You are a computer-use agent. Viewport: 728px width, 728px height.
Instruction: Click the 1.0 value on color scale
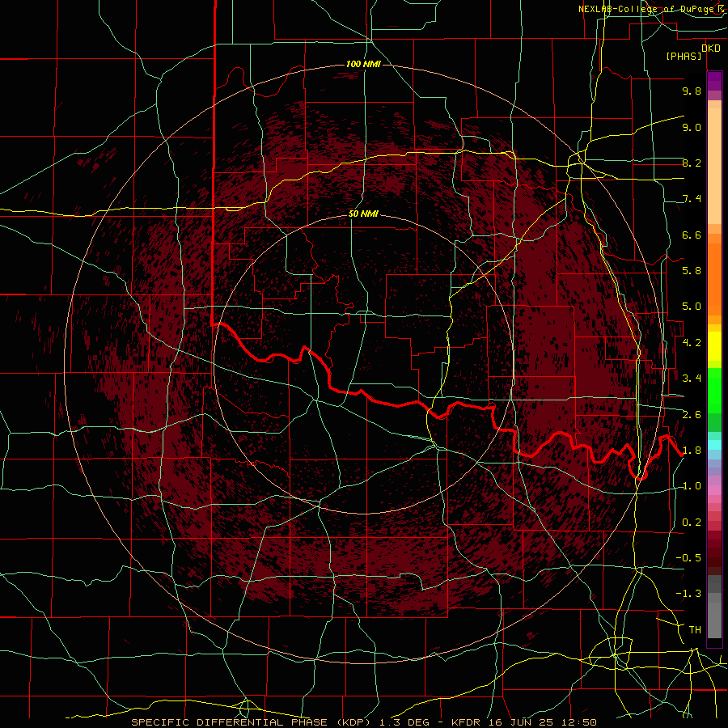tap(692, 486)
